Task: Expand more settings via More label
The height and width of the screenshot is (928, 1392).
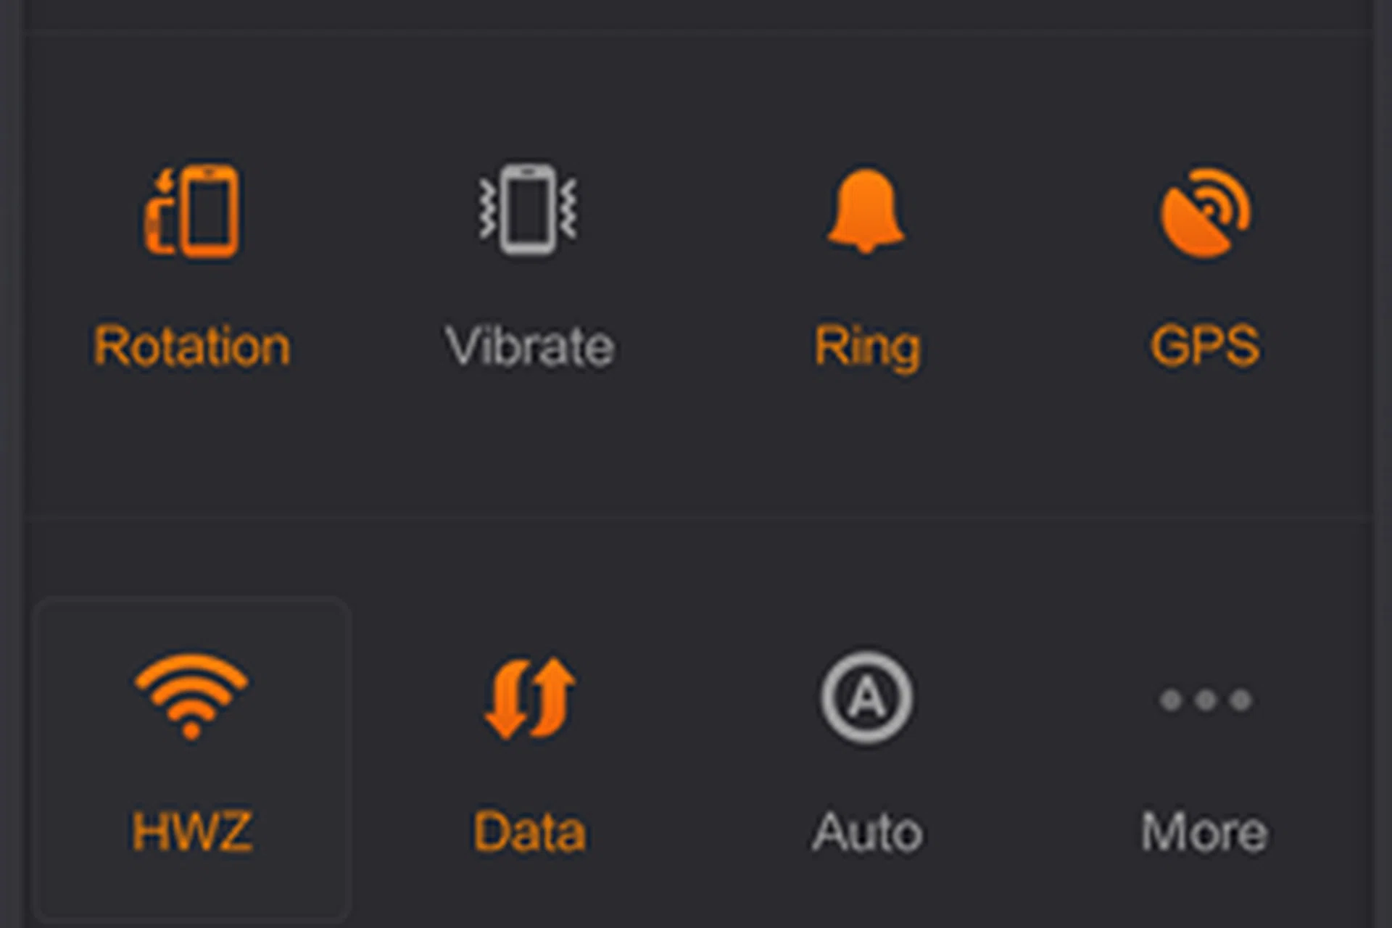Action: (x=1204, y=832)
